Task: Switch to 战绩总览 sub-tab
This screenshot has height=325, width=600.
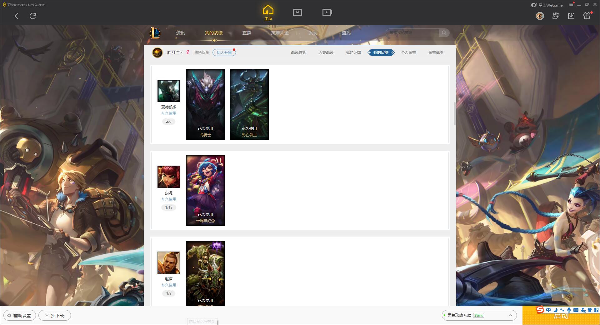Action: (x=298, y=52)
